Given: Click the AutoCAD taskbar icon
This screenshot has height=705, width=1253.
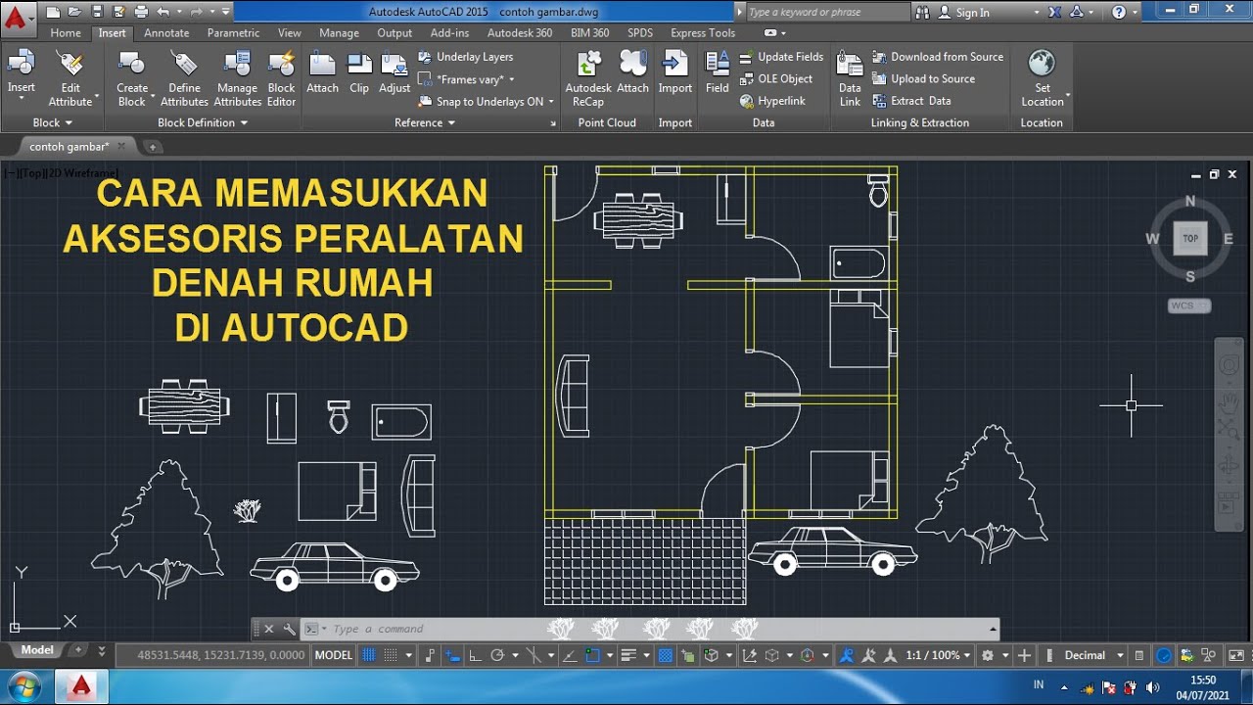Looking at the screenshot, I should coord(82,685).
